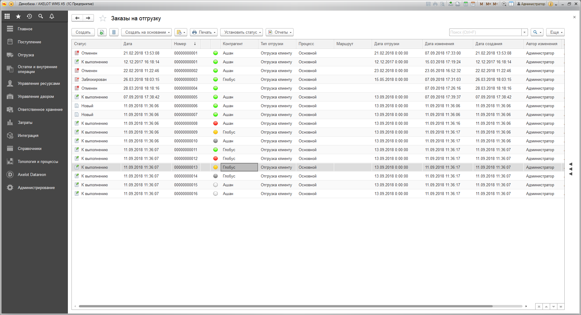Click the horizontal scrollbar of the orders list
Screen dimensions: 581x315
tap(286, 306)
